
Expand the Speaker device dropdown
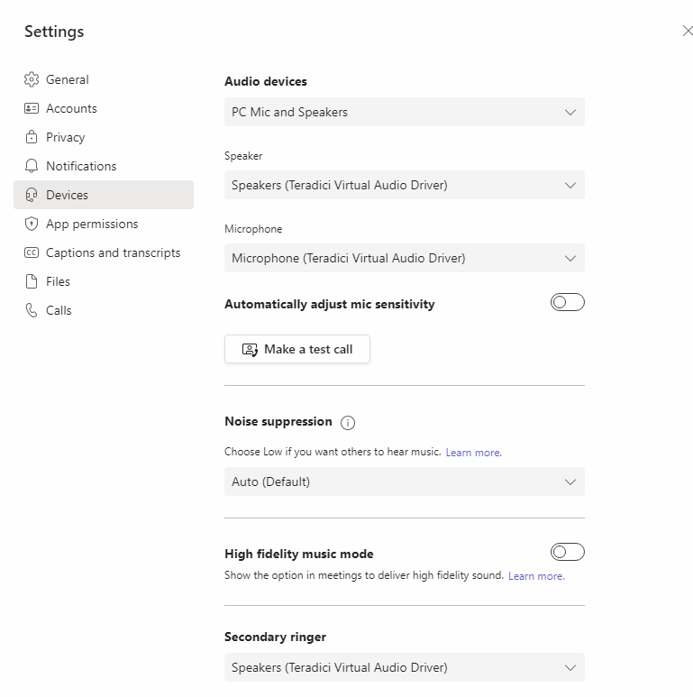point(404,185)
